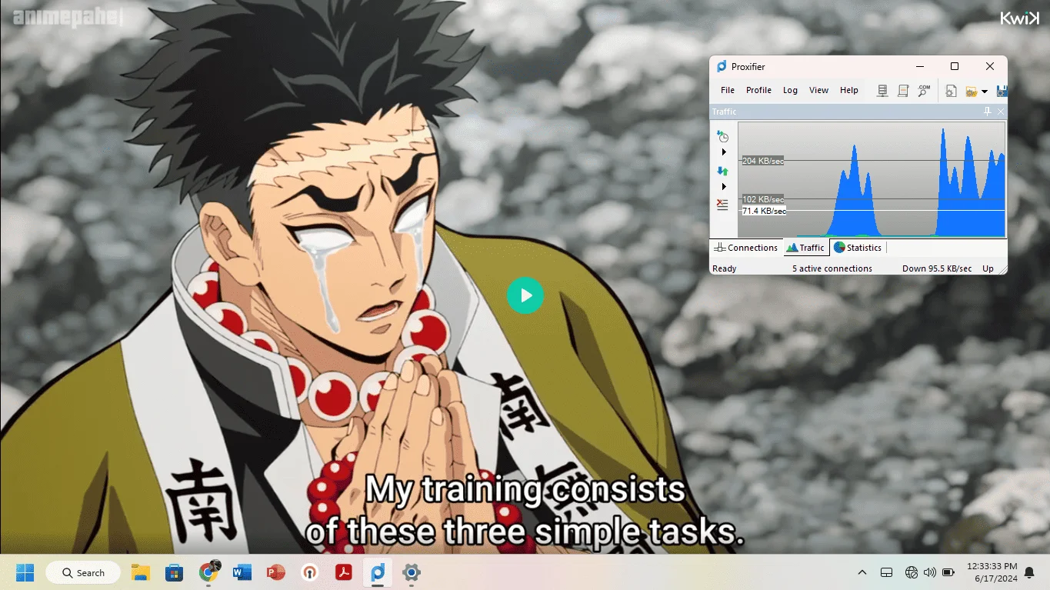Pin the Traffic panel
This screenshot has width=1050, height=590.
[x=988, y=112]
